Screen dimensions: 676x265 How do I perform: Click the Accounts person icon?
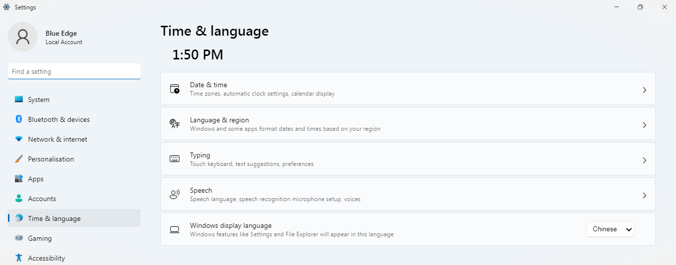(x=19, y=199)
